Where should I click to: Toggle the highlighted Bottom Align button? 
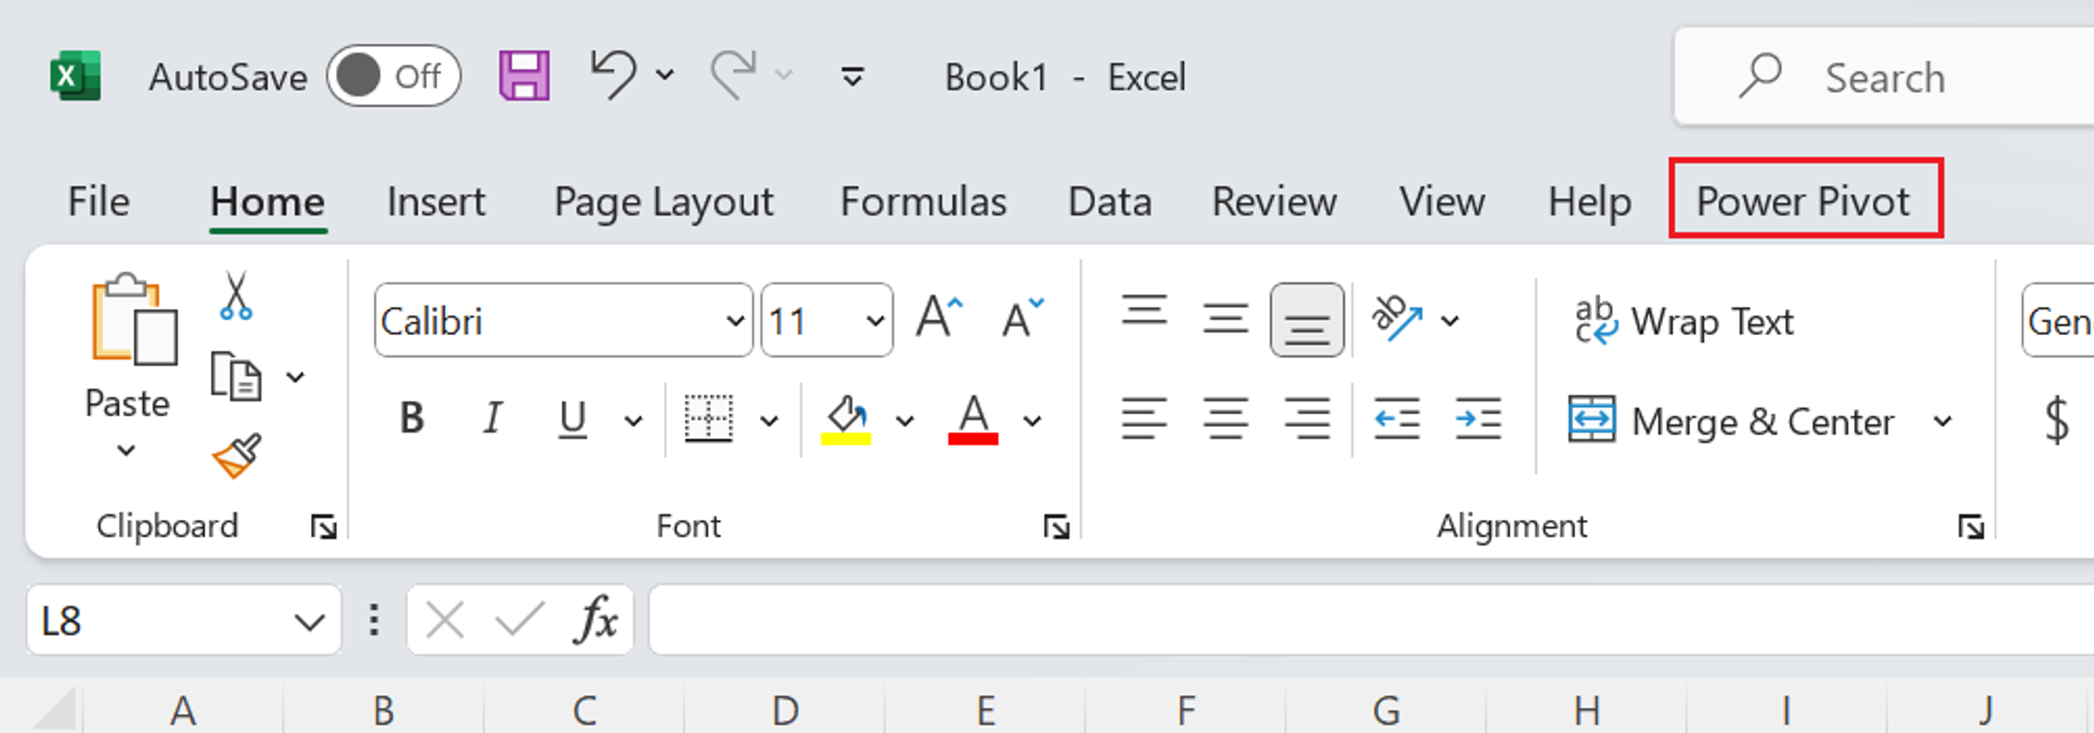coord(1307,320)
